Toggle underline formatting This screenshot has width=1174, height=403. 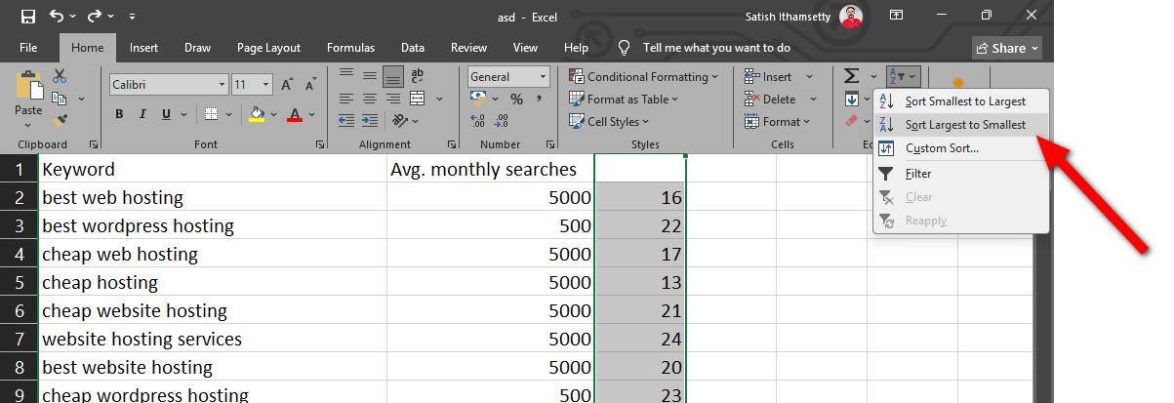(167, 114)
